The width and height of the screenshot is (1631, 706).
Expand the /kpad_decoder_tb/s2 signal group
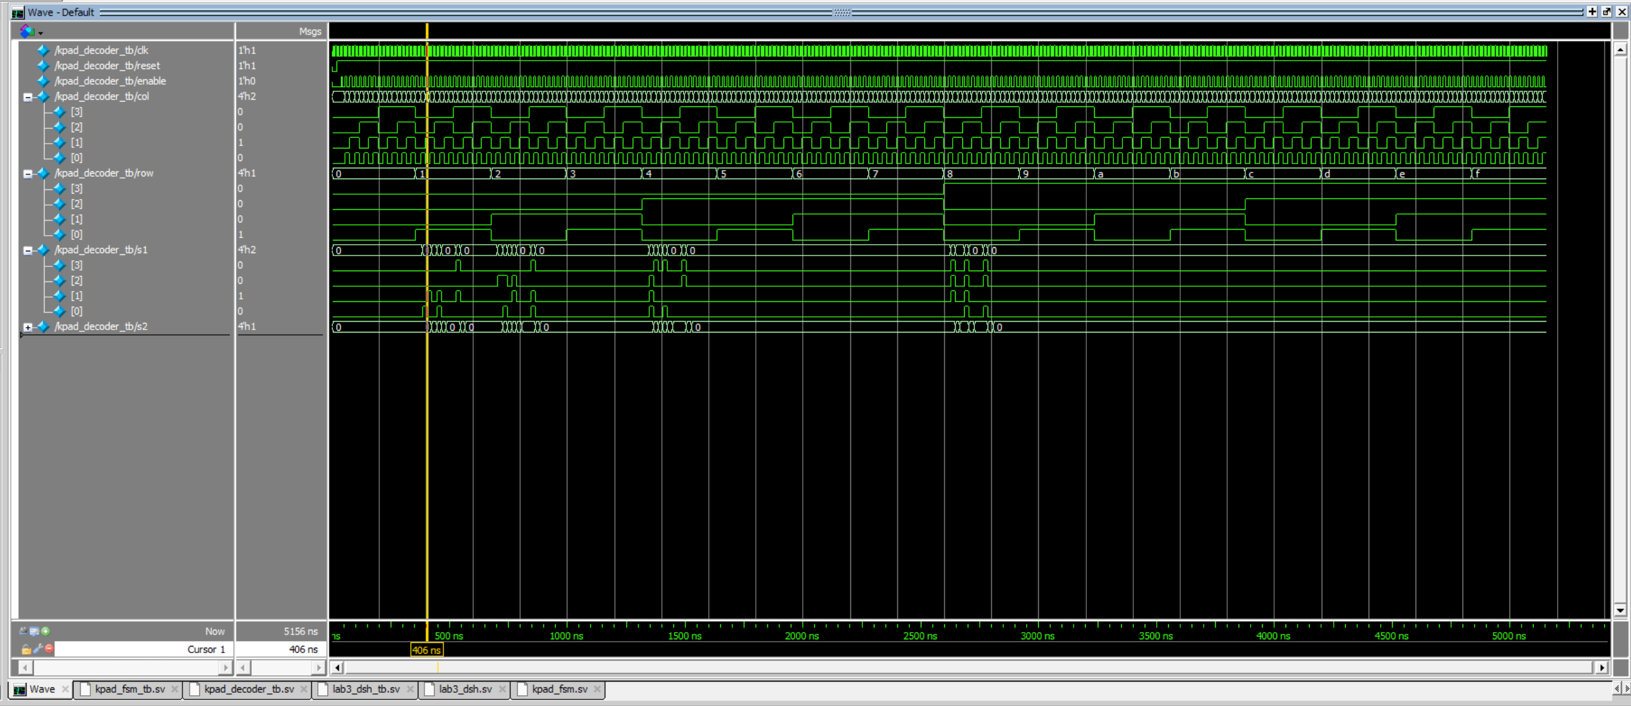click(x=27, y=327)
